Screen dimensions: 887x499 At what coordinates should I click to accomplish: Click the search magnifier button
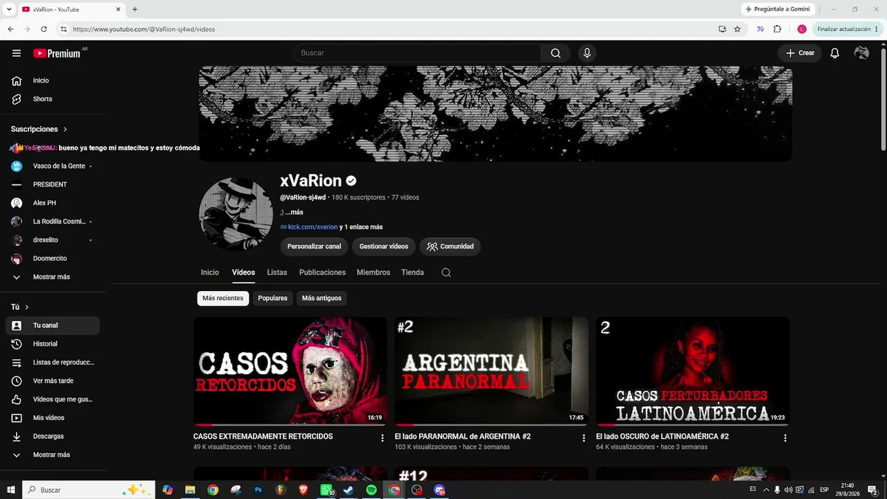pos(556,53)
